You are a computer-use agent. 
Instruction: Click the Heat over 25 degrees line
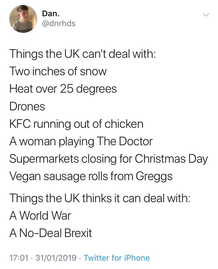click(x=63, y=89)
